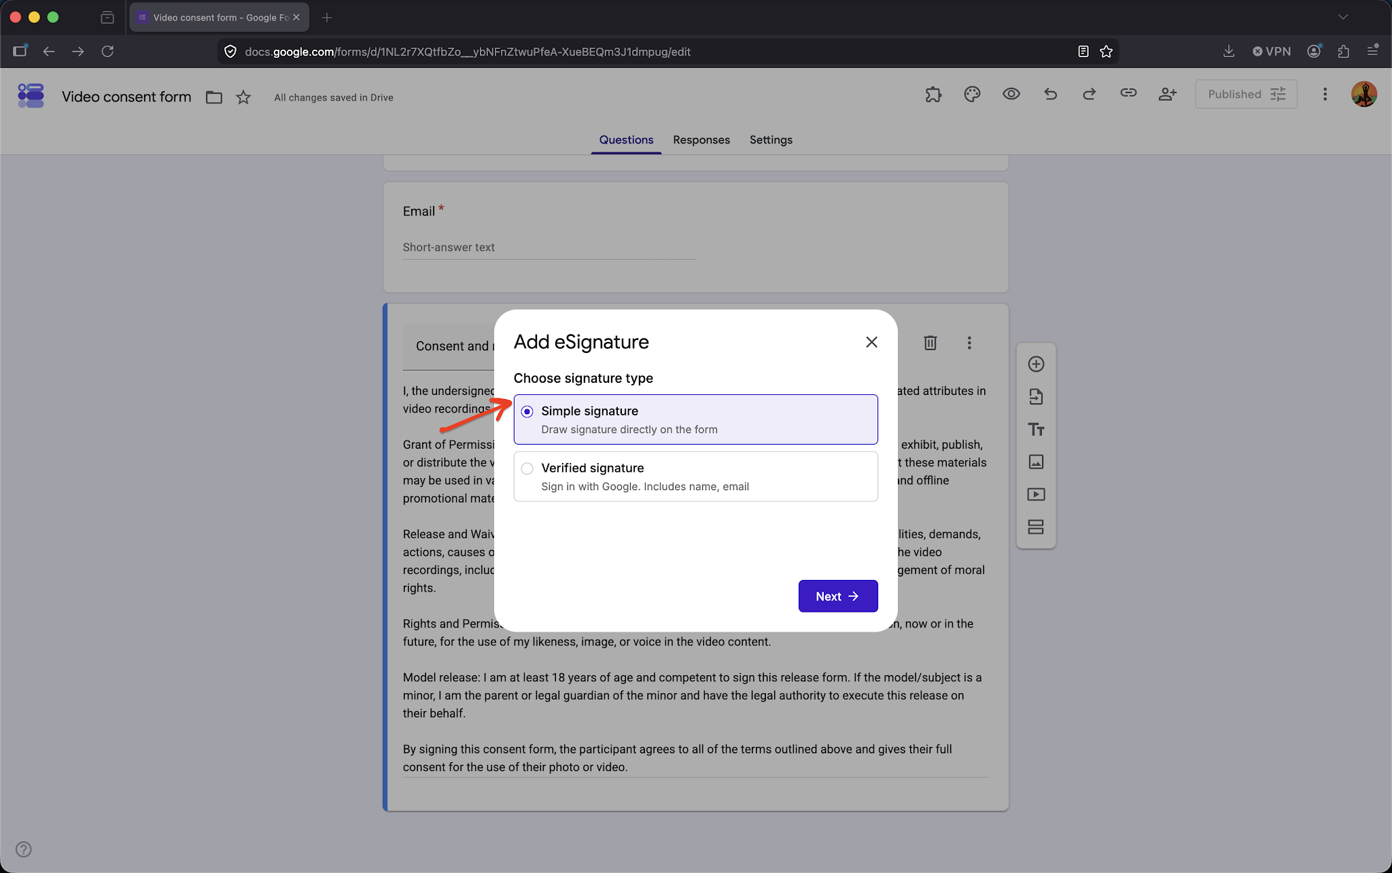1392x873 pixels.
Task: Add video icon in sidebar
Action: click(1036, 494)
